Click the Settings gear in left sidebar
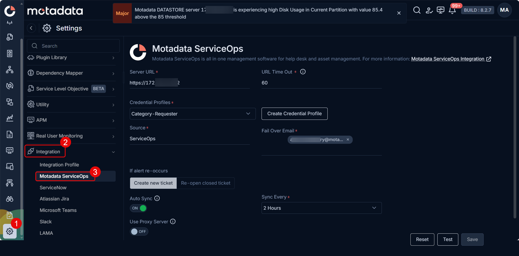Viewport: 519px width, 256px height. [x=10, y=231]
